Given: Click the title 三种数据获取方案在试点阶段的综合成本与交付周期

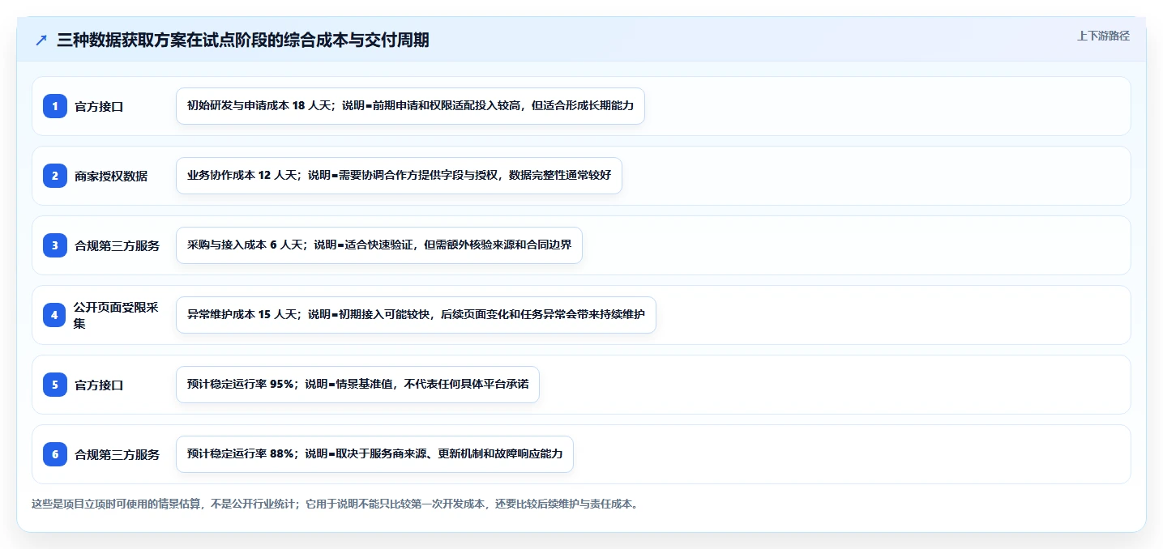Looking at the screenshot, I should pyautogui.click(x=243, y=40).
